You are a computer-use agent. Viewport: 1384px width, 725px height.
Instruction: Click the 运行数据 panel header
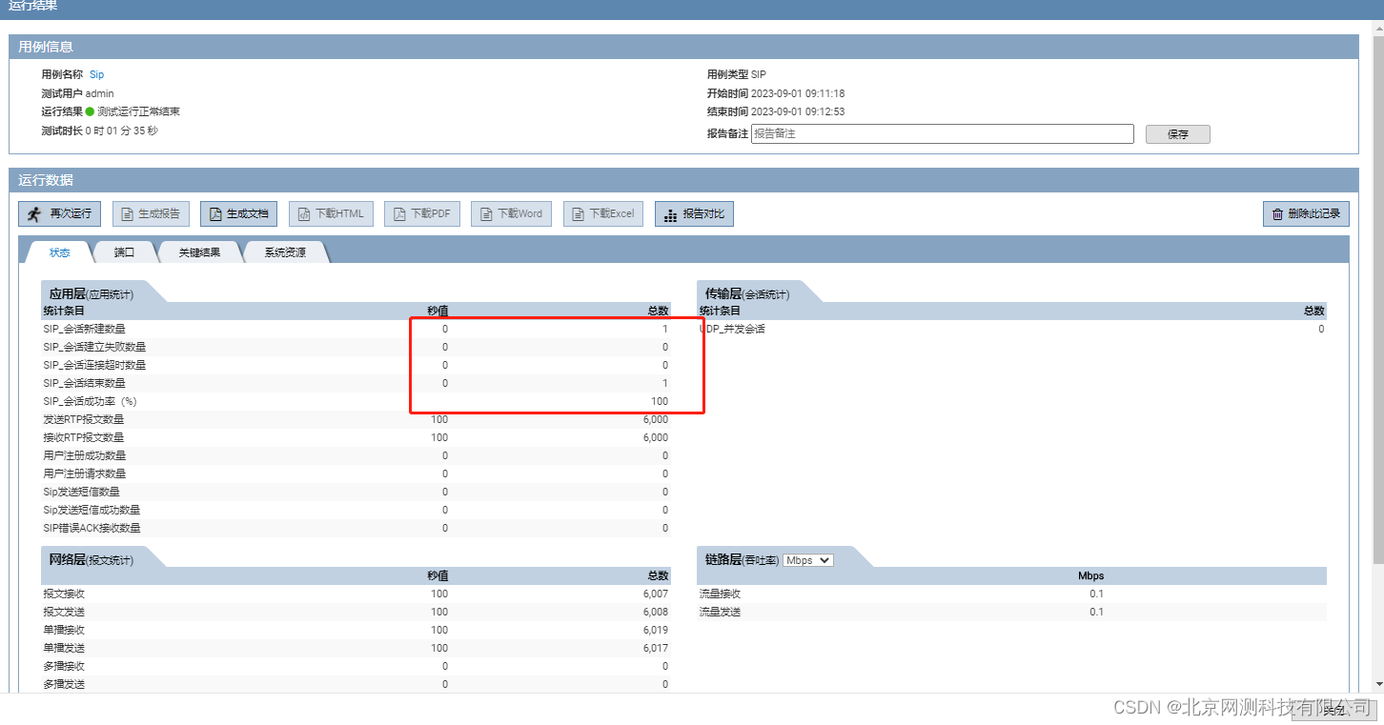683,180
